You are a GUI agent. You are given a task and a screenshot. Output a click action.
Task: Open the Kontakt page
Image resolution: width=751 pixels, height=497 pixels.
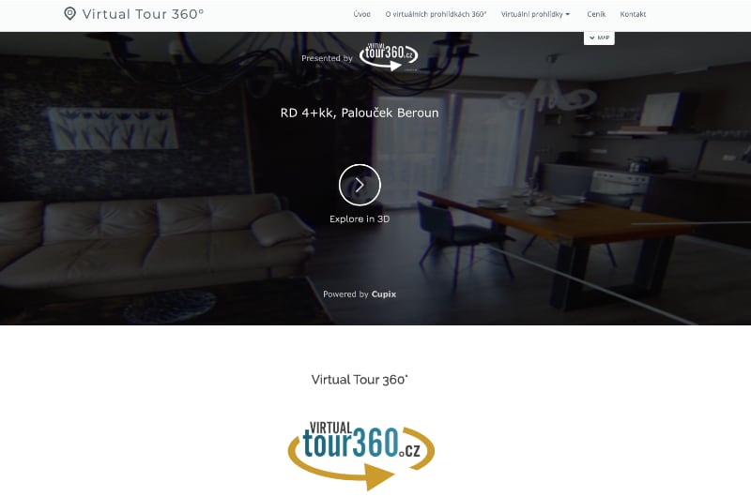(x=633, y=14)
